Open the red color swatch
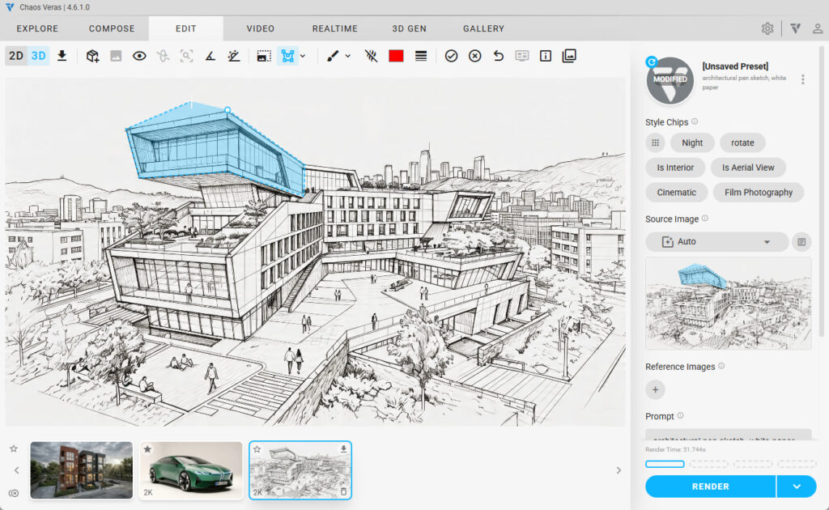The width and height of the screenshot is (829, 510). coord(396,56)
